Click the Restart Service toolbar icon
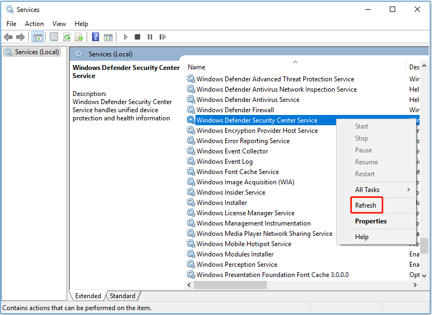Screen dimensions: 432x315 pos(162,37)
